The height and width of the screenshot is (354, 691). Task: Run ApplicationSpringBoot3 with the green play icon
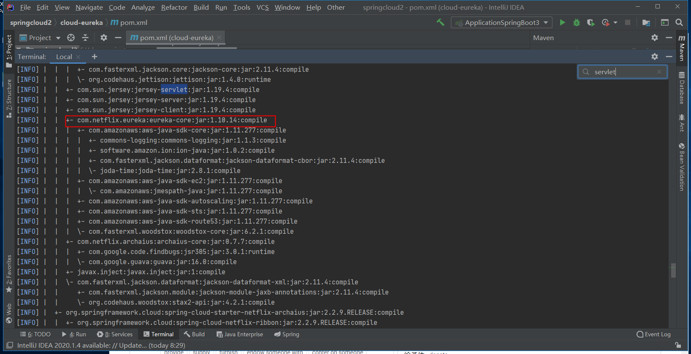pyautogui.click(x=562, y=22)
